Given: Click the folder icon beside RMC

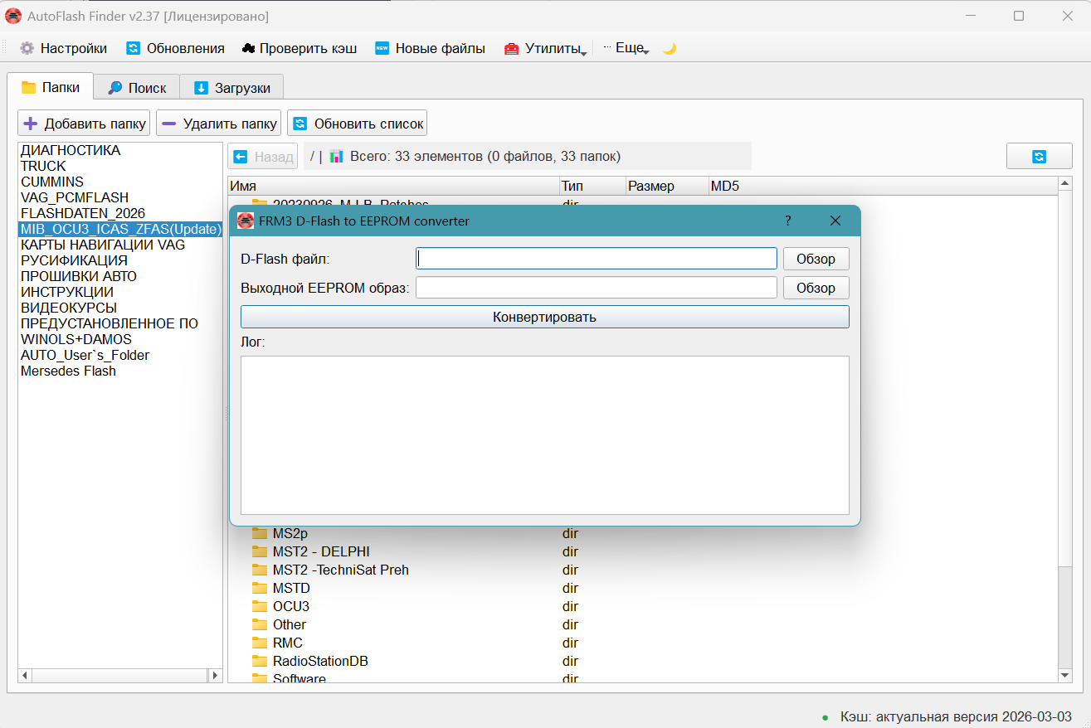Looking at the screenshot, I should [260, 643].
